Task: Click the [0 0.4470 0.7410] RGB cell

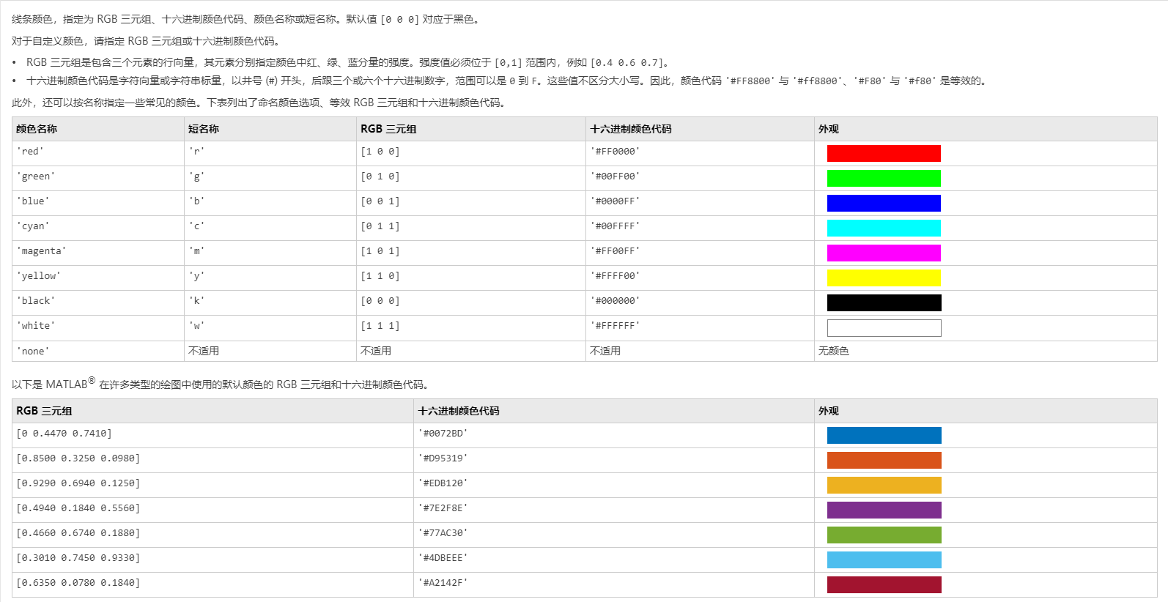Action: 212,436
